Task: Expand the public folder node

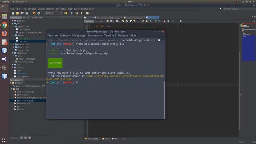Action: tap(13, 21)
